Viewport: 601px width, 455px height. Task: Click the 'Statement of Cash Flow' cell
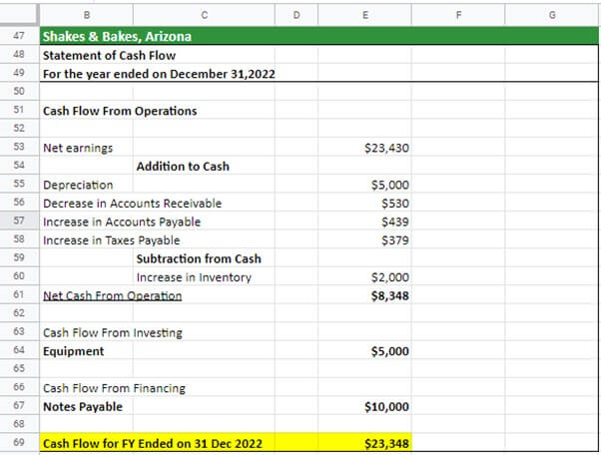[x=109, y=55]
